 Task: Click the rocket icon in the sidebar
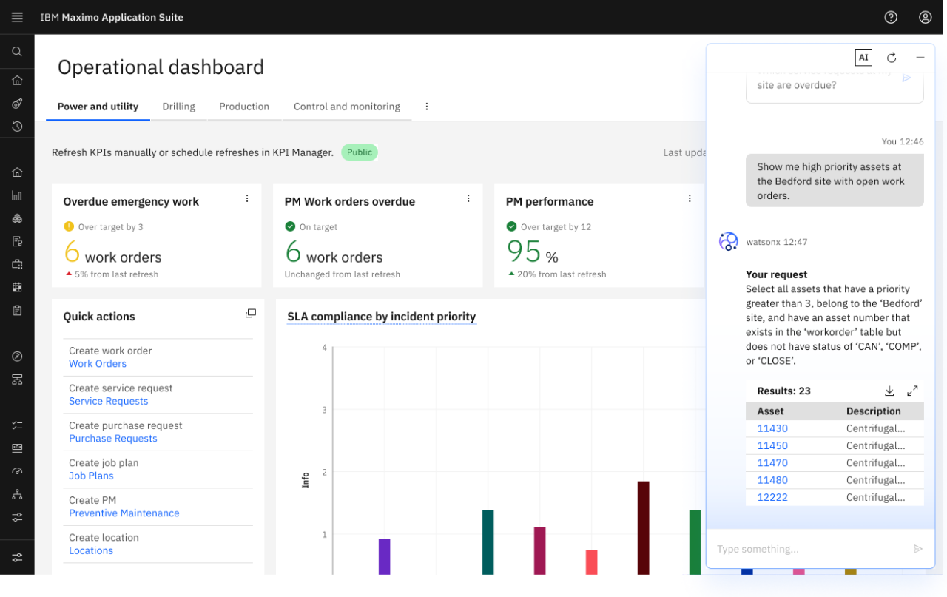click(x=17, y=104)
